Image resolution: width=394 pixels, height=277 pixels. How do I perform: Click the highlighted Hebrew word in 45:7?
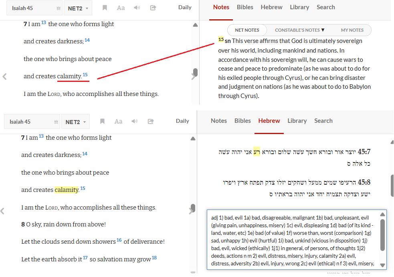(x=257, y=152)
